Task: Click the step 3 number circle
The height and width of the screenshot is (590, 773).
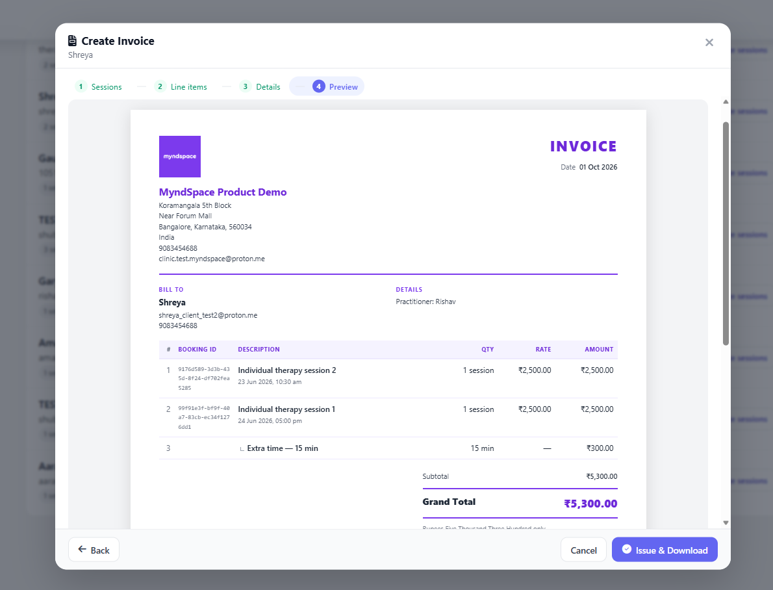Action: click(x=246, y=86)
